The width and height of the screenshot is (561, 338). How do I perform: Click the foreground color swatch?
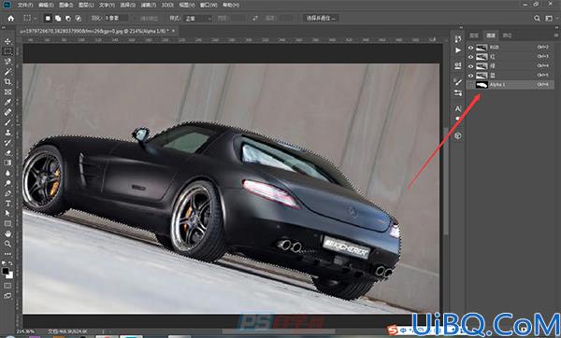6,271
